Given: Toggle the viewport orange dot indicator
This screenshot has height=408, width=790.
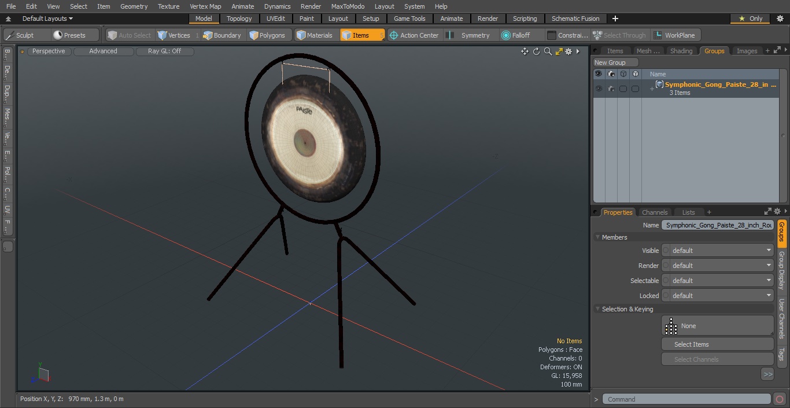Looking at the screenshot, I should pyautogui.click(x=22, y=52).
